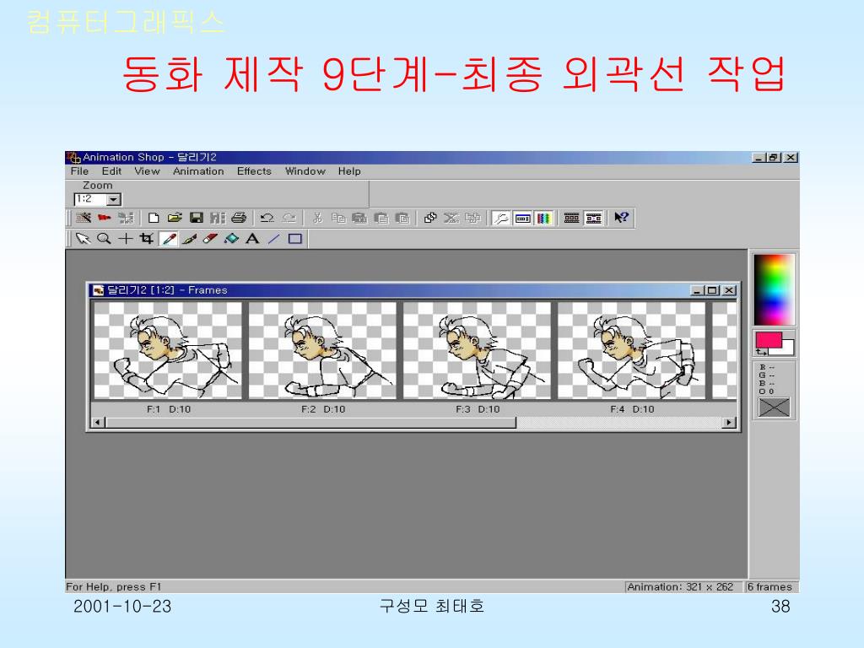864x648 pixels.
Task: Cut selection with scissors icon
Action: [317, 219]
